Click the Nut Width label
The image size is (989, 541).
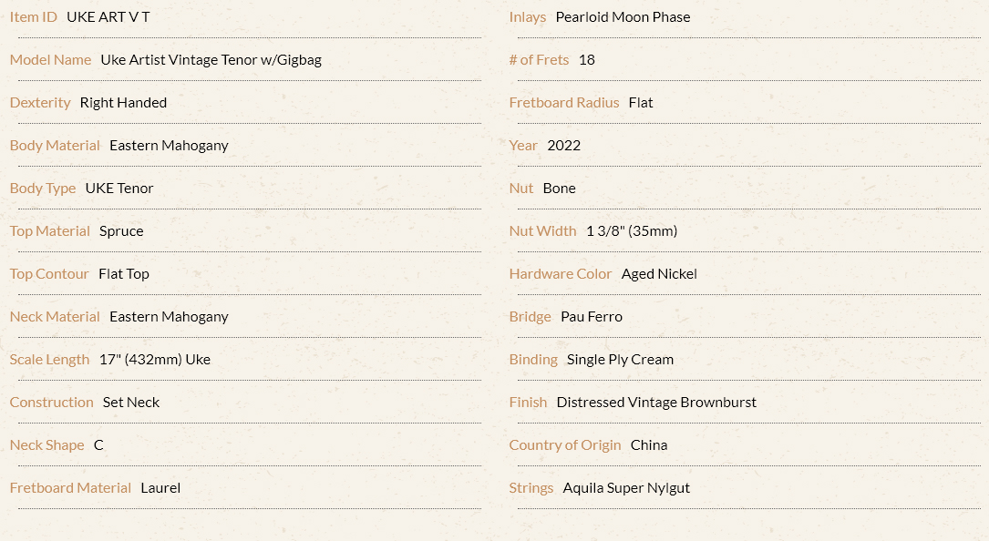click(542, 231)
